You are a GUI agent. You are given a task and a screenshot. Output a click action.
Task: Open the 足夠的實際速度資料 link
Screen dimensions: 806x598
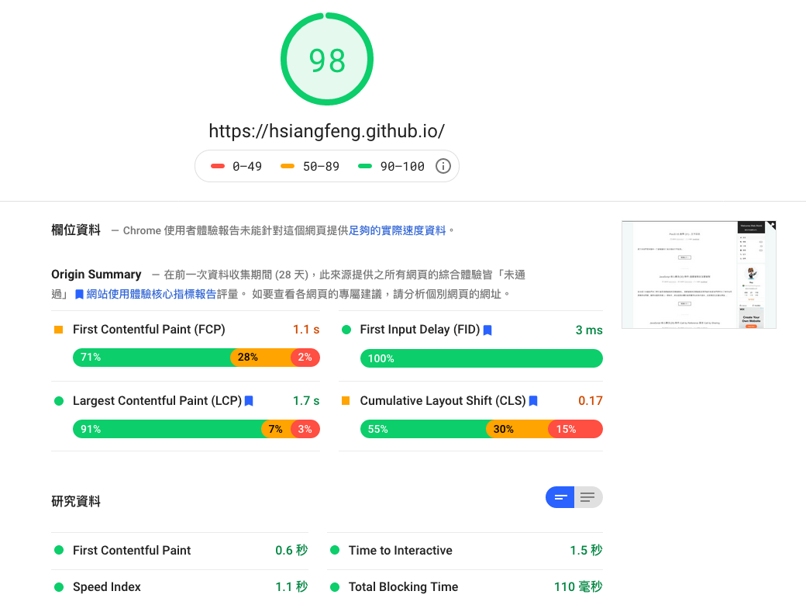(x=398, y=230)
